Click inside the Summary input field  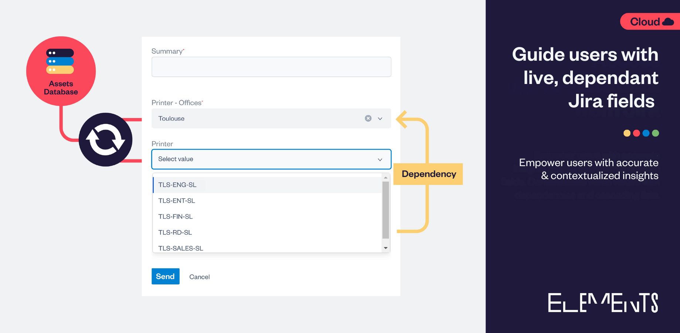click(271, 67)
